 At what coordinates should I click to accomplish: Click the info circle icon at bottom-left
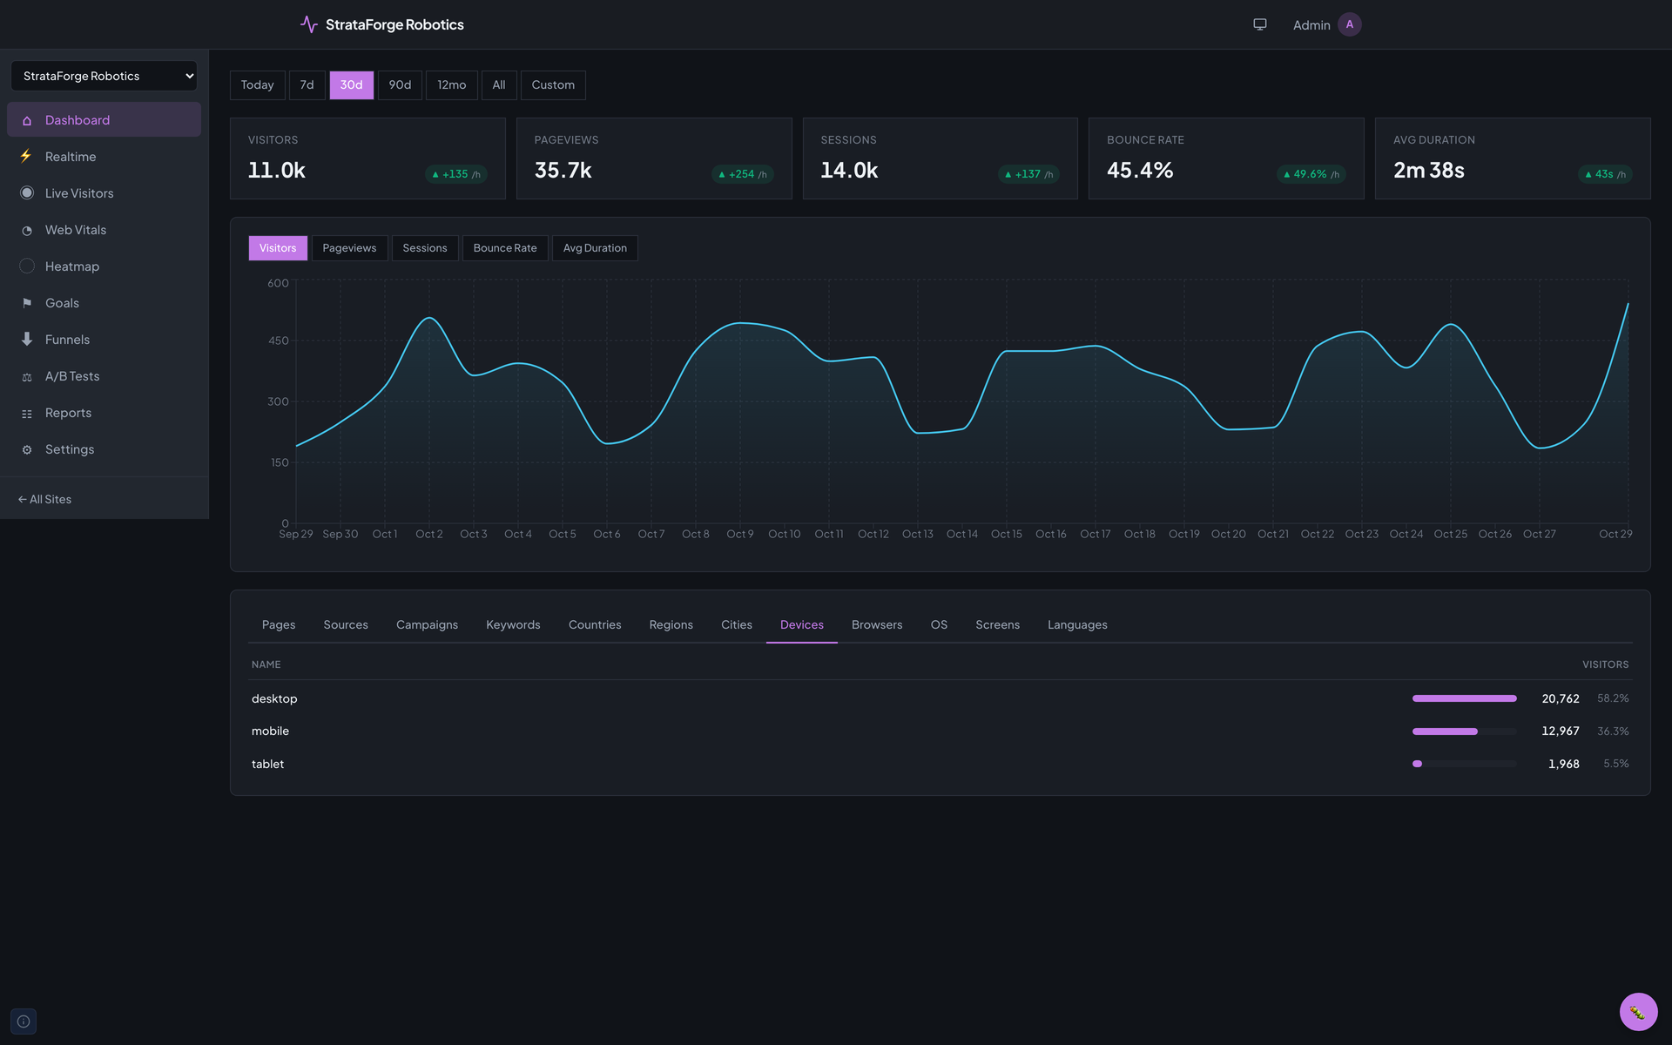(24, 1021)
